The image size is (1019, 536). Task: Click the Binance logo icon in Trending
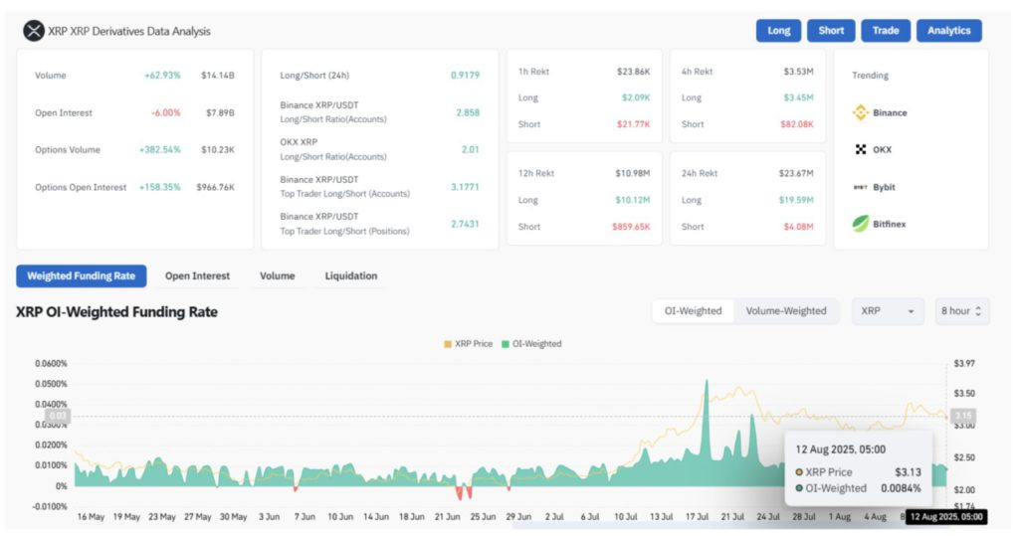coord(861,112)
